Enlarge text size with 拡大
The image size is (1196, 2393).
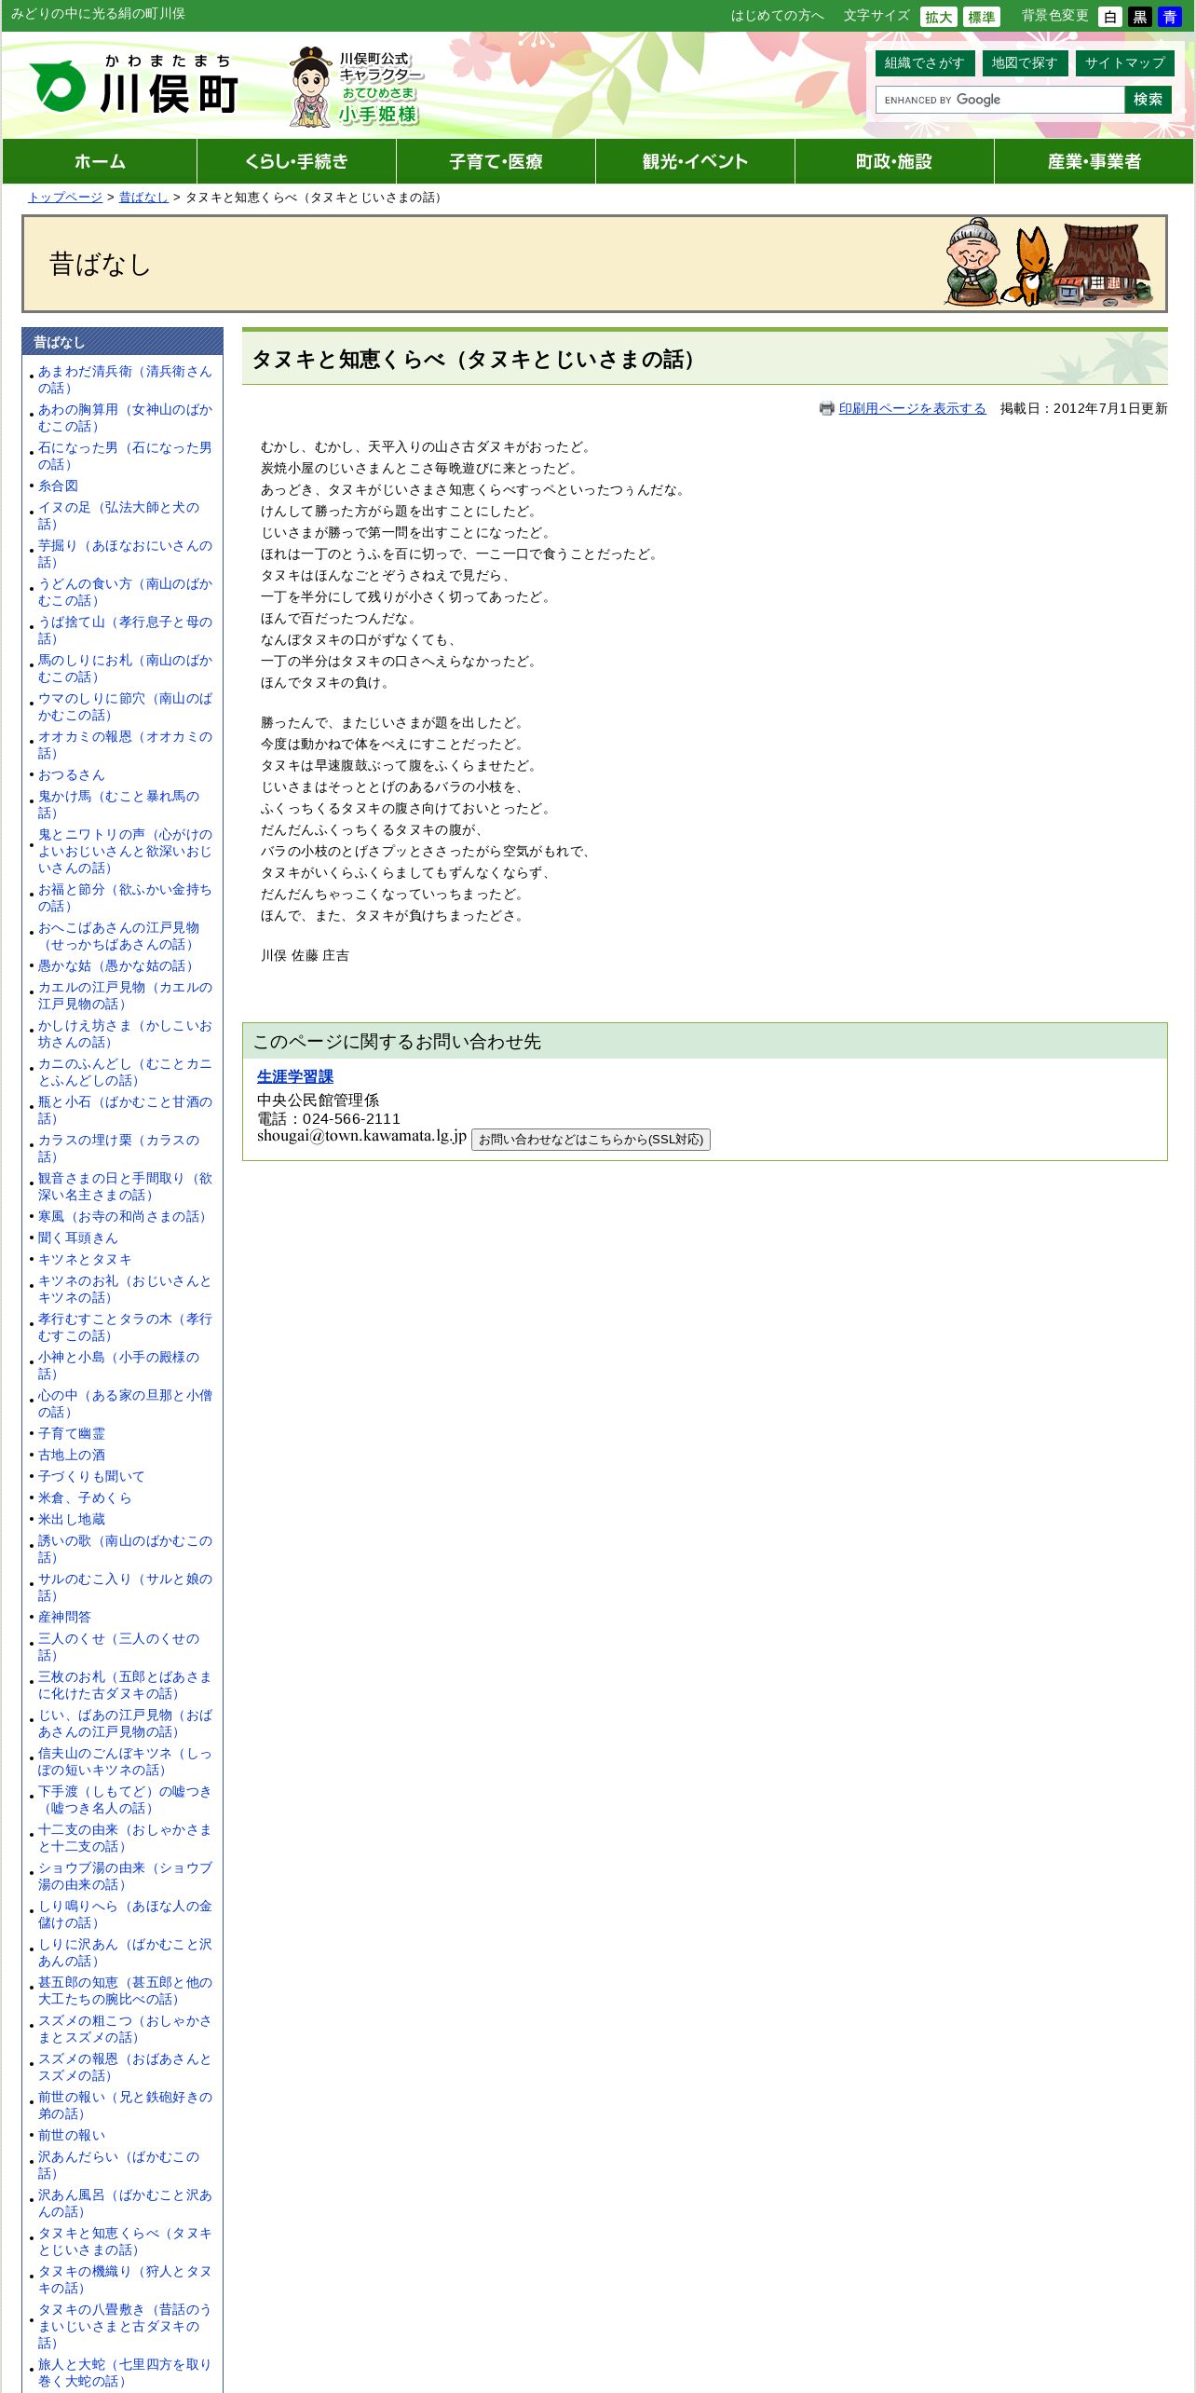[938, 17]
